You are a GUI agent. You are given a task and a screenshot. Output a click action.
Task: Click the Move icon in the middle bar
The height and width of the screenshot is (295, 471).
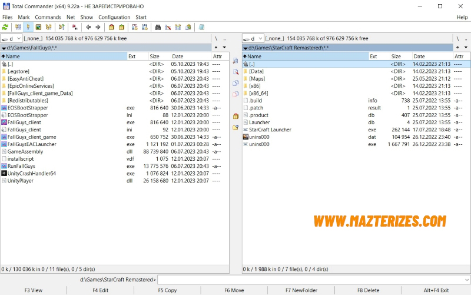pyautogui.click(x=236, y=94)
